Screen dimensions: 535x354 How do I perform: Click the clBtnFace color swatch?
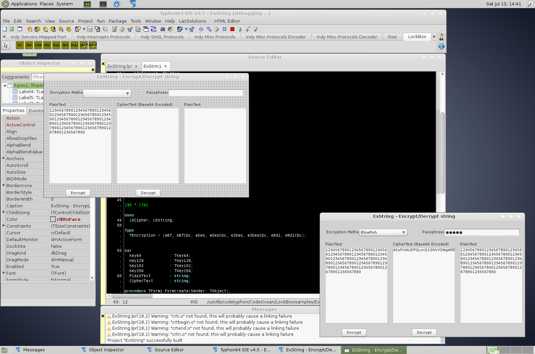point(53,219)
